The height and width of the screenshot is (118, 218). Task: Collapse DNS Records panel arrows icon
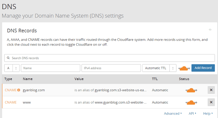tap(210, 30)
